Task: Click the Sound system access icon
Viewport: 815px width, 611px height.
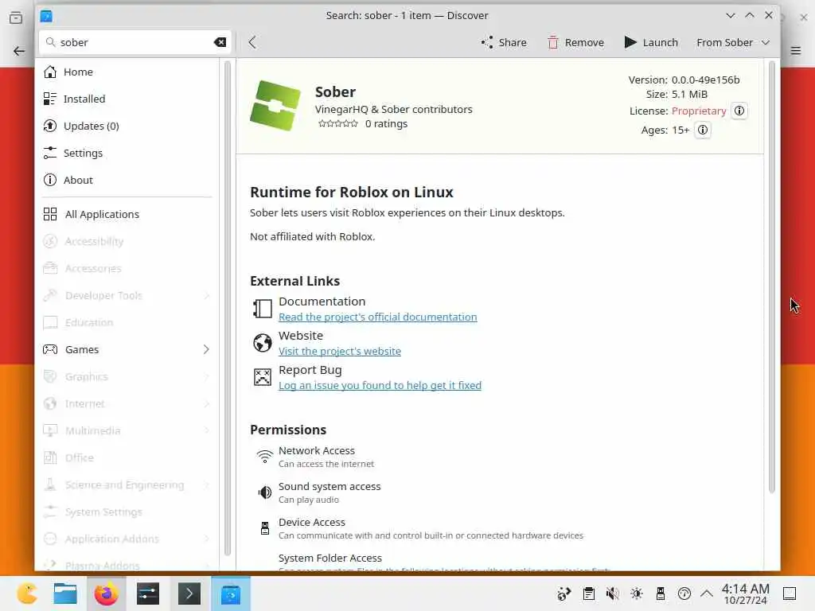Action: pos(264,492)
